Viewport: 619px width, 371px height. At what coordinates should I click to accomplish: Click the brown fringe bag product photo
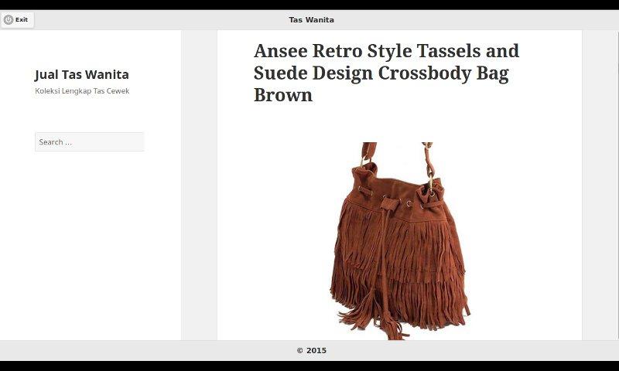point(399,241)
